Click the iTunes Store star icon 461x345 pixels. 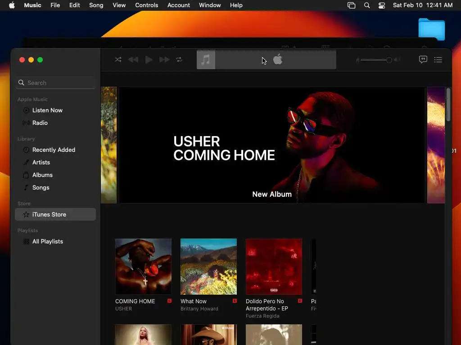coord(26,214)
